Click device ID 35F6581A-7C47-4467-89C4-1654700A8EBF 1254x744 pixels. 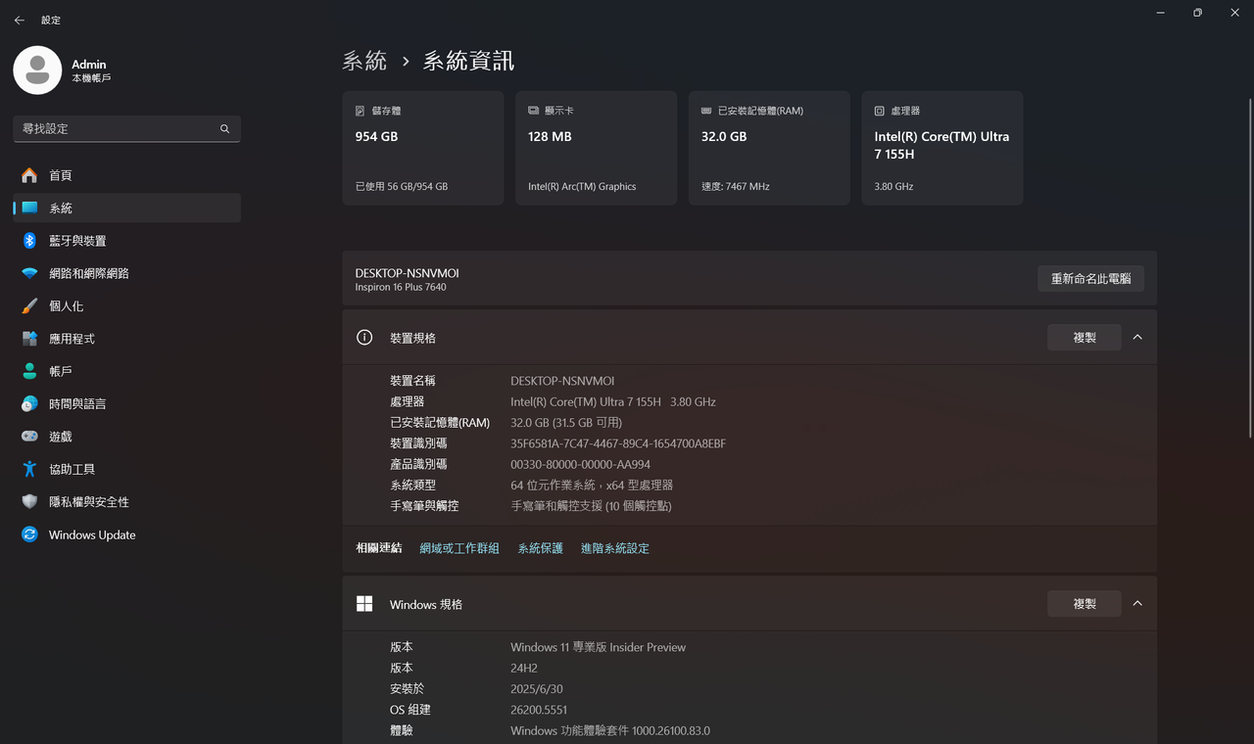pos(618,443)
